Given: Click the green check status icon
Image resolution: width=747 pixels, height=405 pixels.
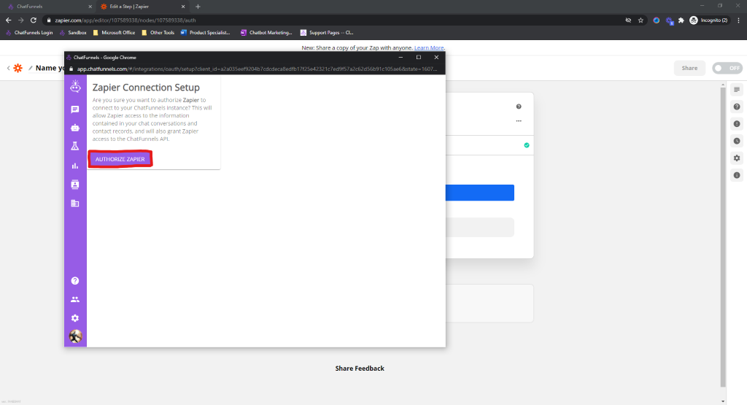Looking at the screenshot, I should click(527, 145).
